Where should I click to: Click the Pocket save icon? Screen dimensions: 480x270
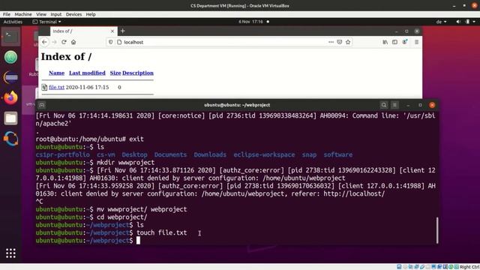(x=340, y=42)
